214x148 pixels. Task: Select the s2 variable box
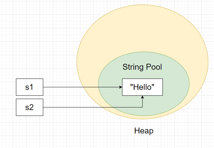tap(29, 107)
